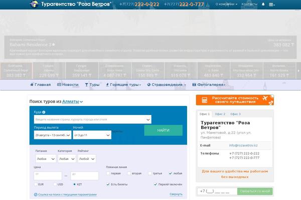Click 'Ссылка на поиск с текущими параметрами' link

[x=67, y=194]
